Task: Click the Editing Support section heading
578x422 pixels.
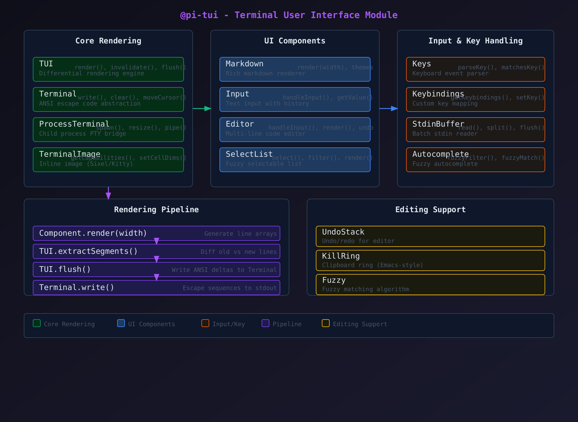Action: point(430,210)
